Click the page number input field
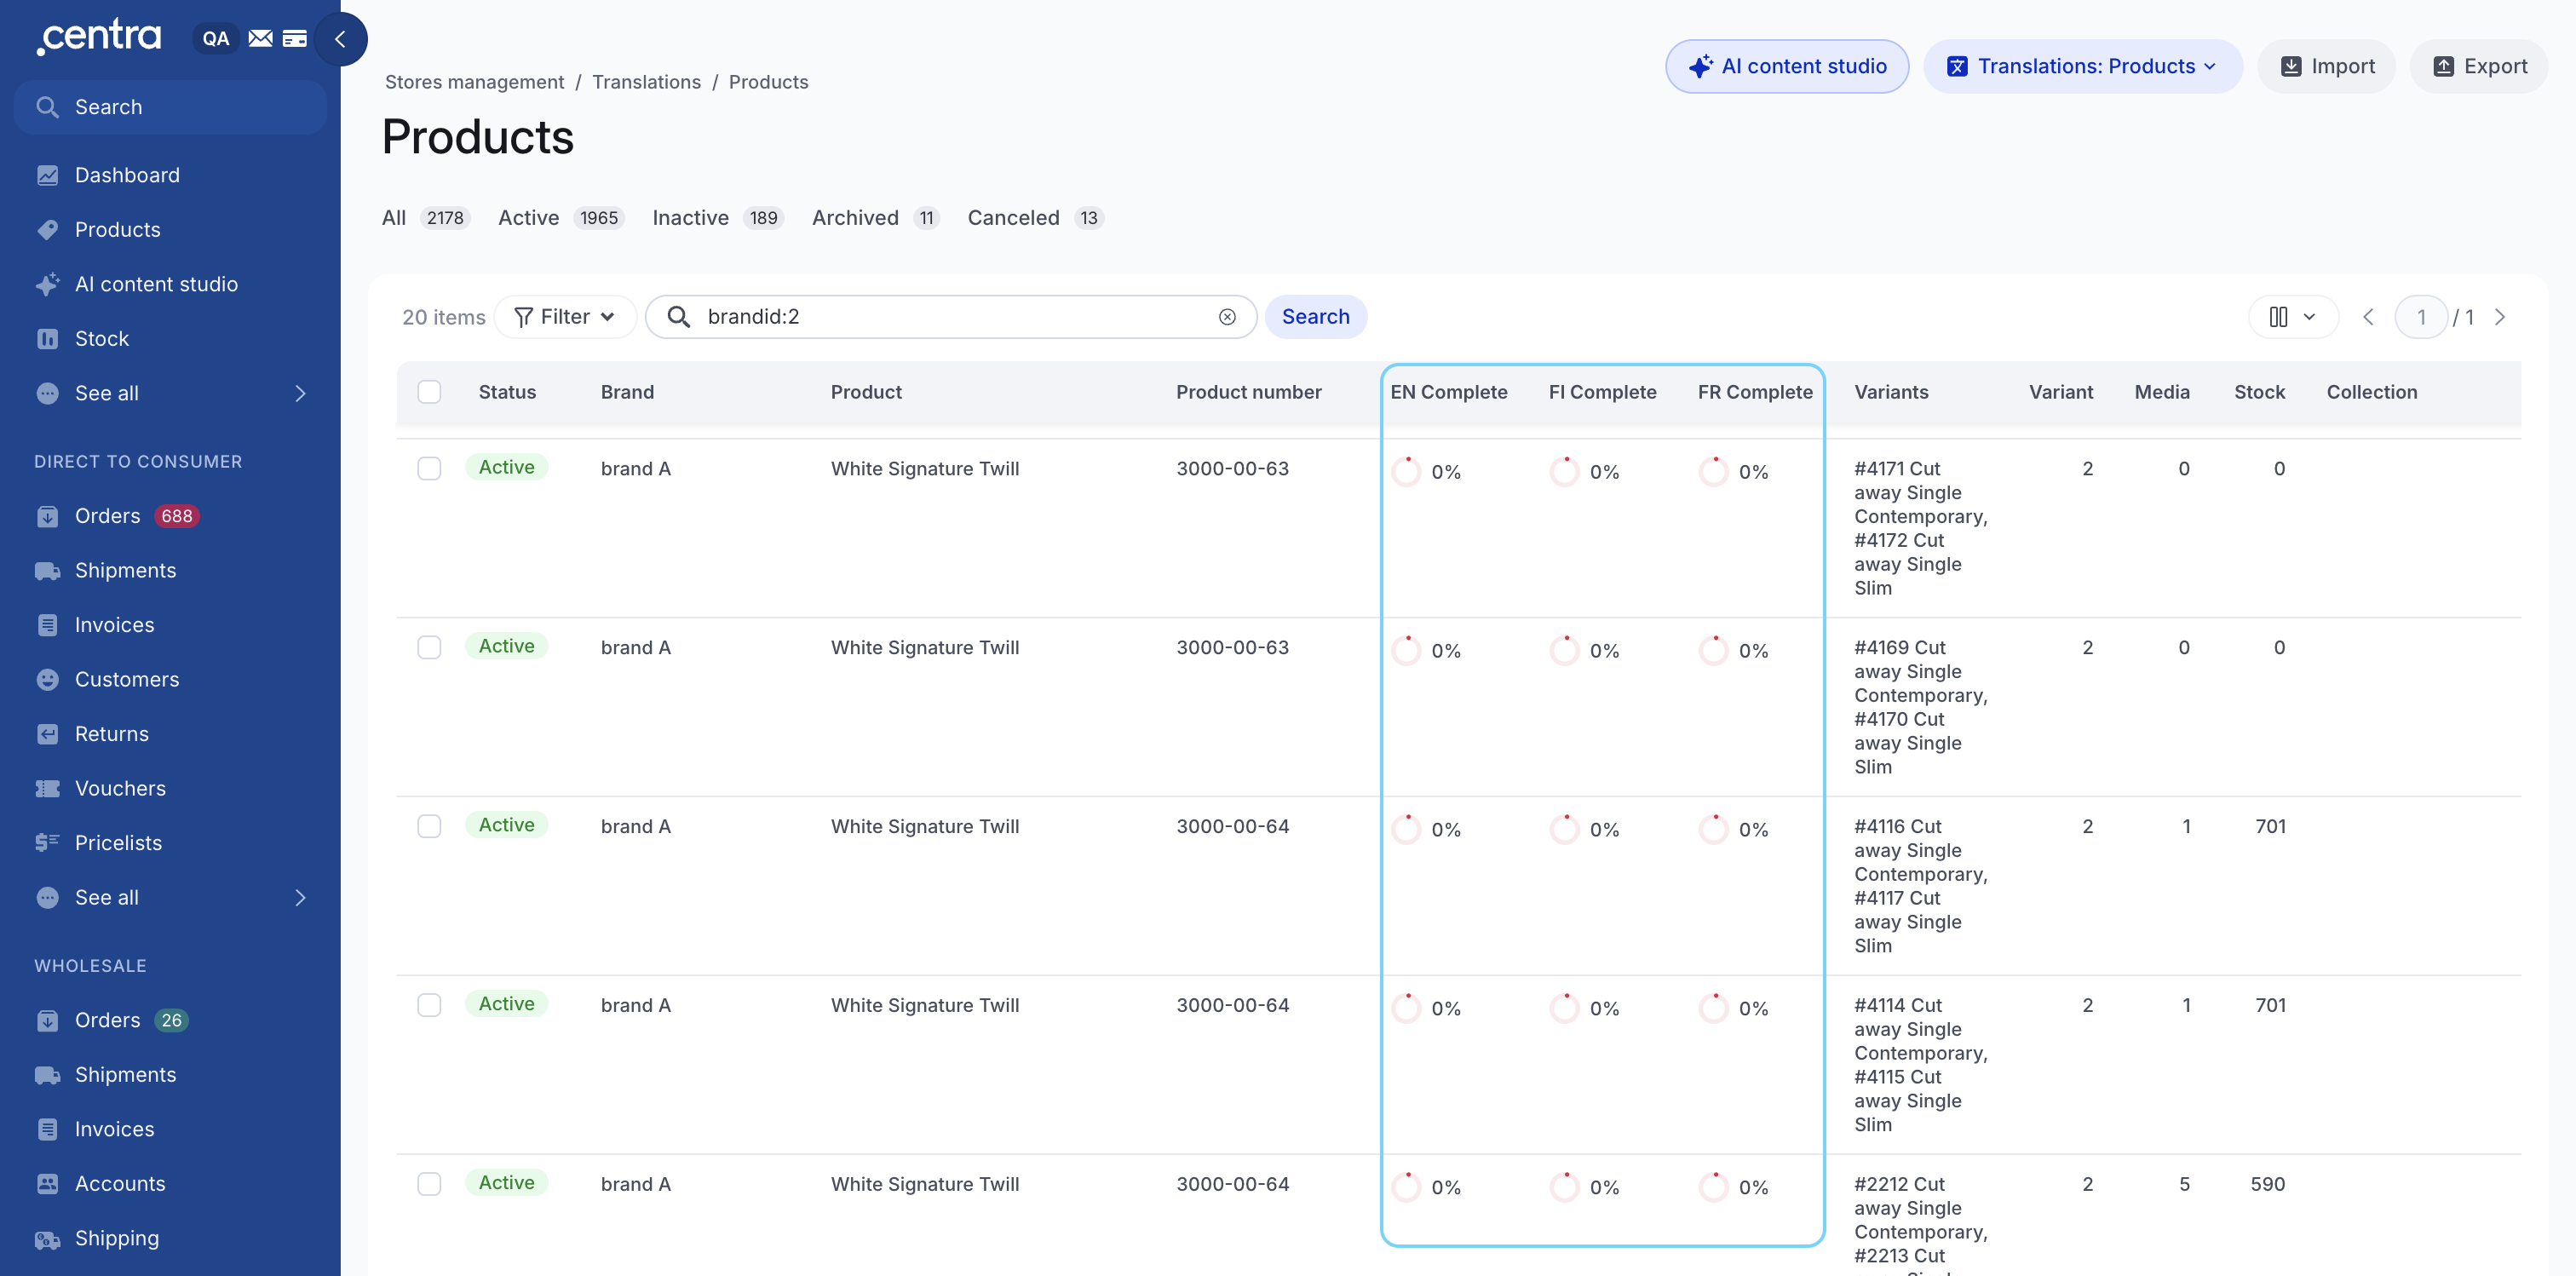 (2421, 317)
